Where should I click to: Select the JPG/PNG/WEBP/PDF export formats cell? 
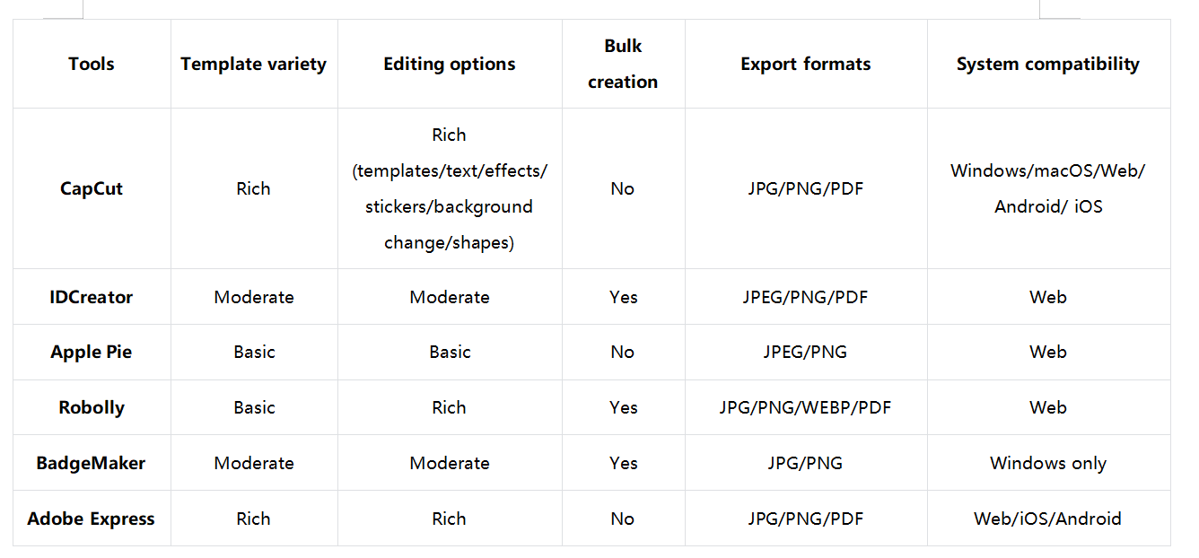coord(806,407)
